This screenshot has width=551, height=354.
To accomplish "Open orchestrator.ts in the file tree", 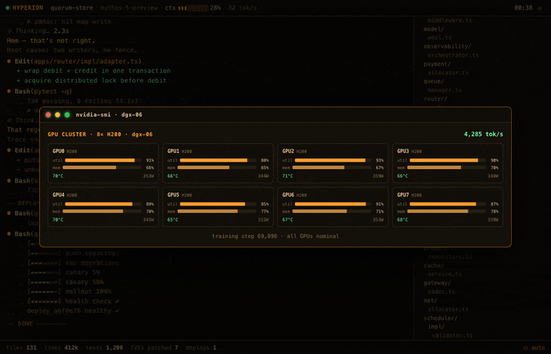I will [453, 55].
